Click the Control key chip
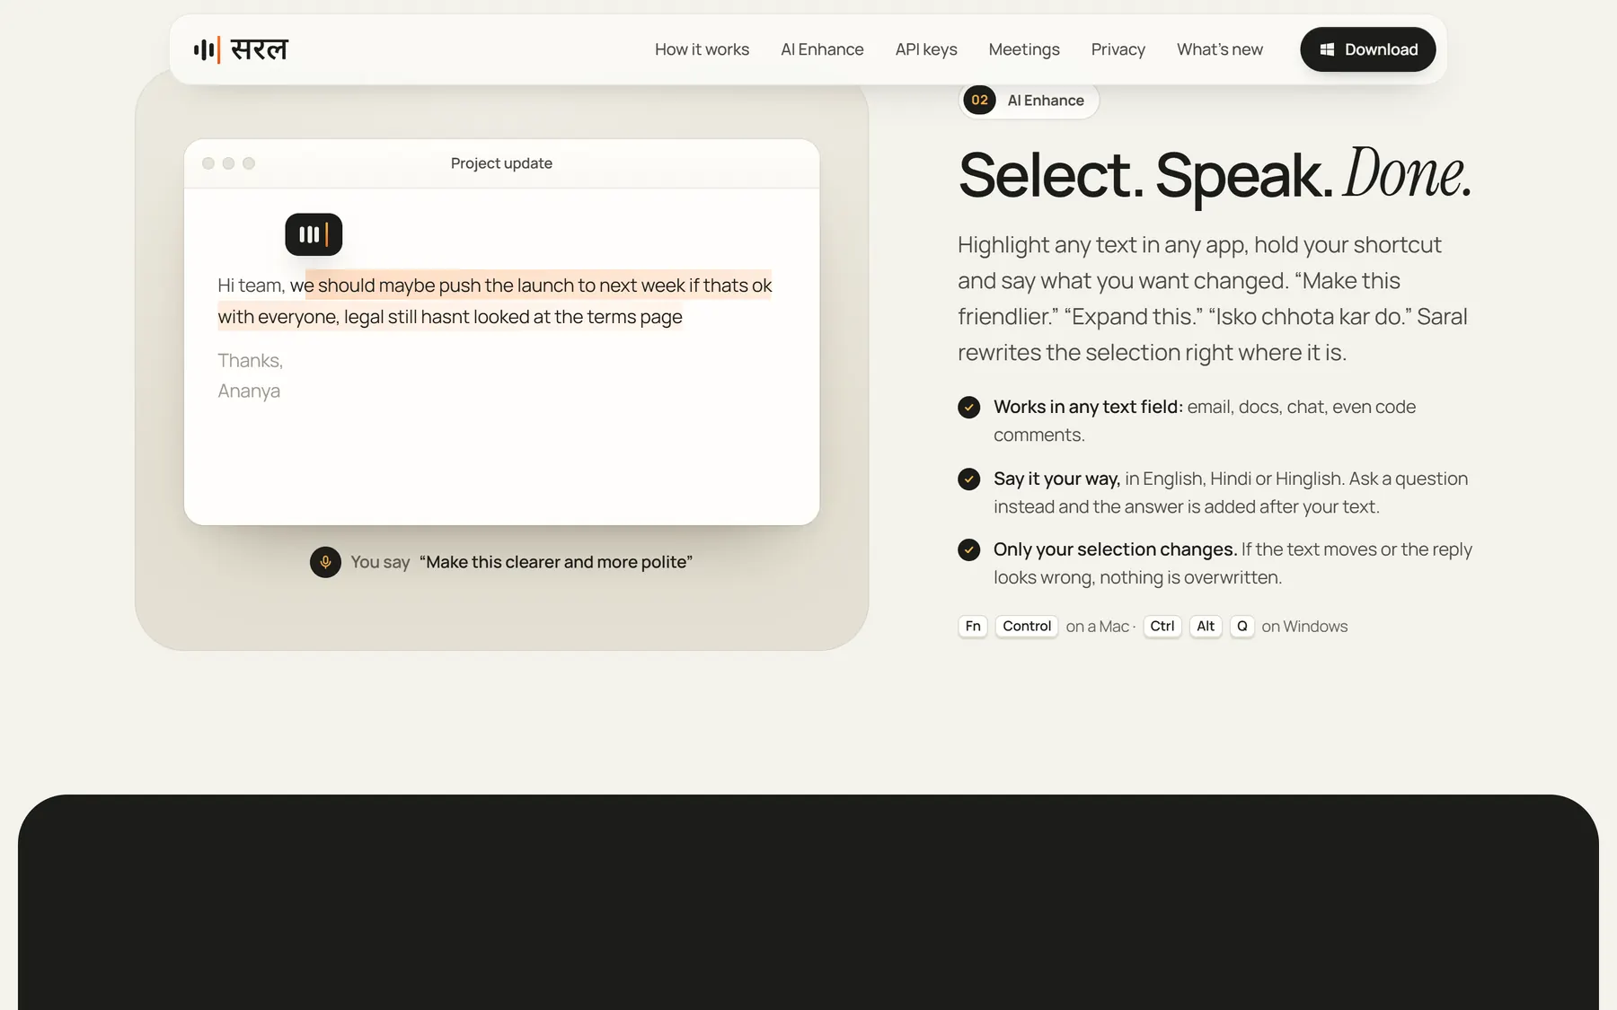This screenshot has width=1617, height=1010. tap(1027, 626)
